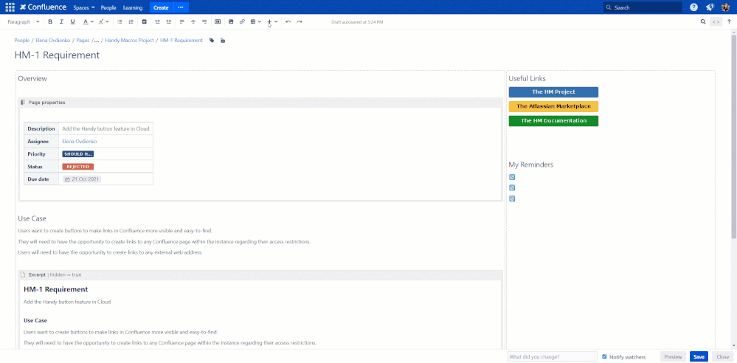Select the Excerpt macro header

pos(260,274)
